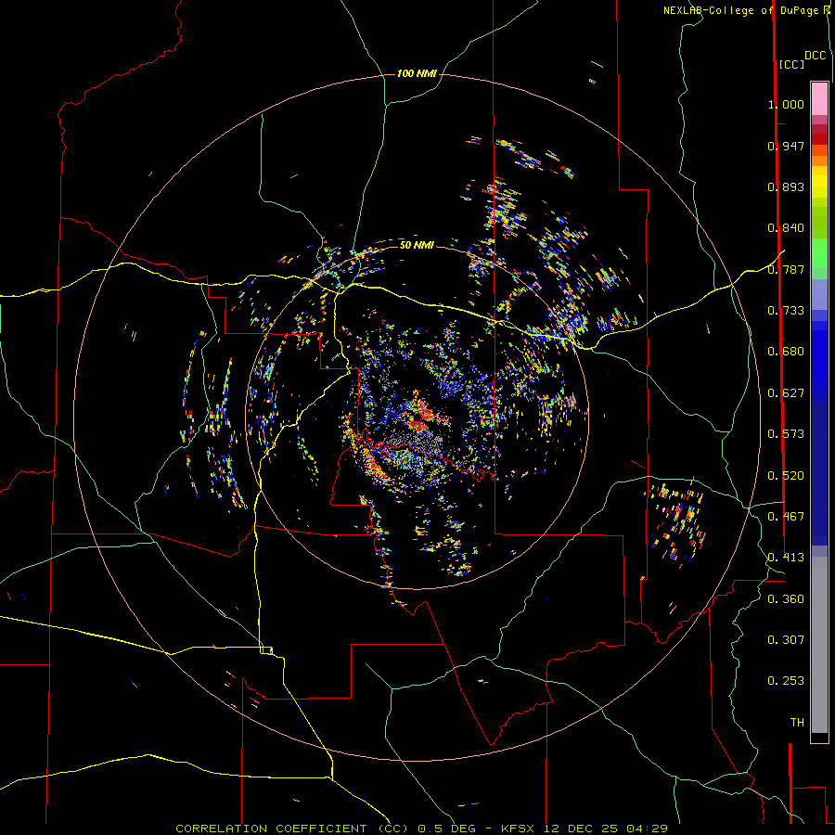Pick the pink segment of color bar
Viewport: 835px width, 835px height.
(819, 98)
